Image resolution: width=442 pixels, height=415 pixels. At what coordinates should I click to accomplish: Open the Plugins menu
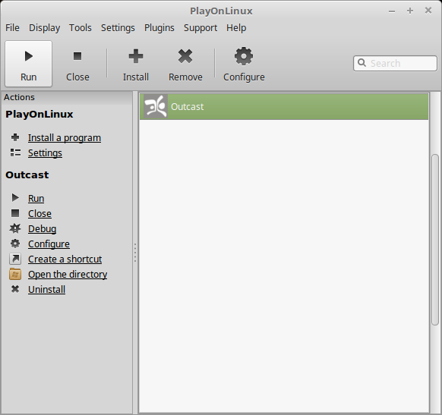coord(159,28)
